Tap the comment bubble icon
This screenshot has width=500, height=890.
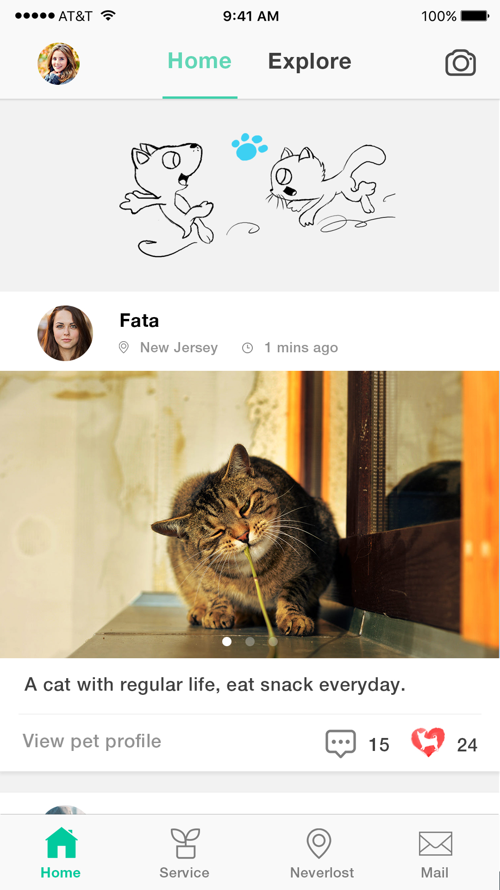(x=341, y=743)
